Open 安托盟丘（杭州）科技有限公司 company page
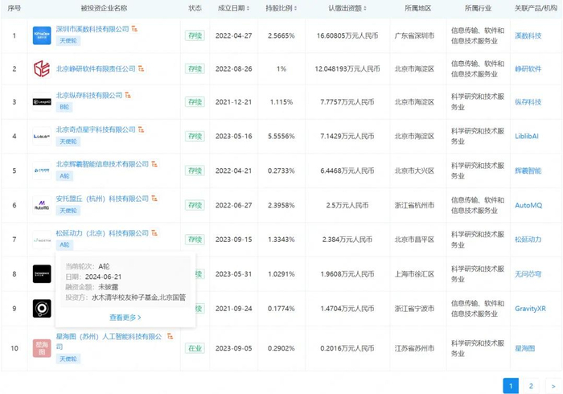The height and width of the screenshot is (394, 563). click(x=102, y=199)
